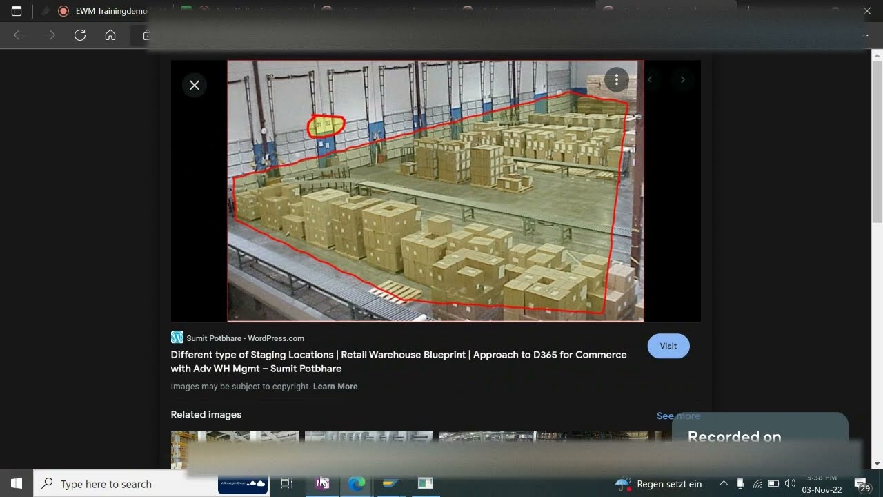Open OneNote from the taskbar

[322, 483]
